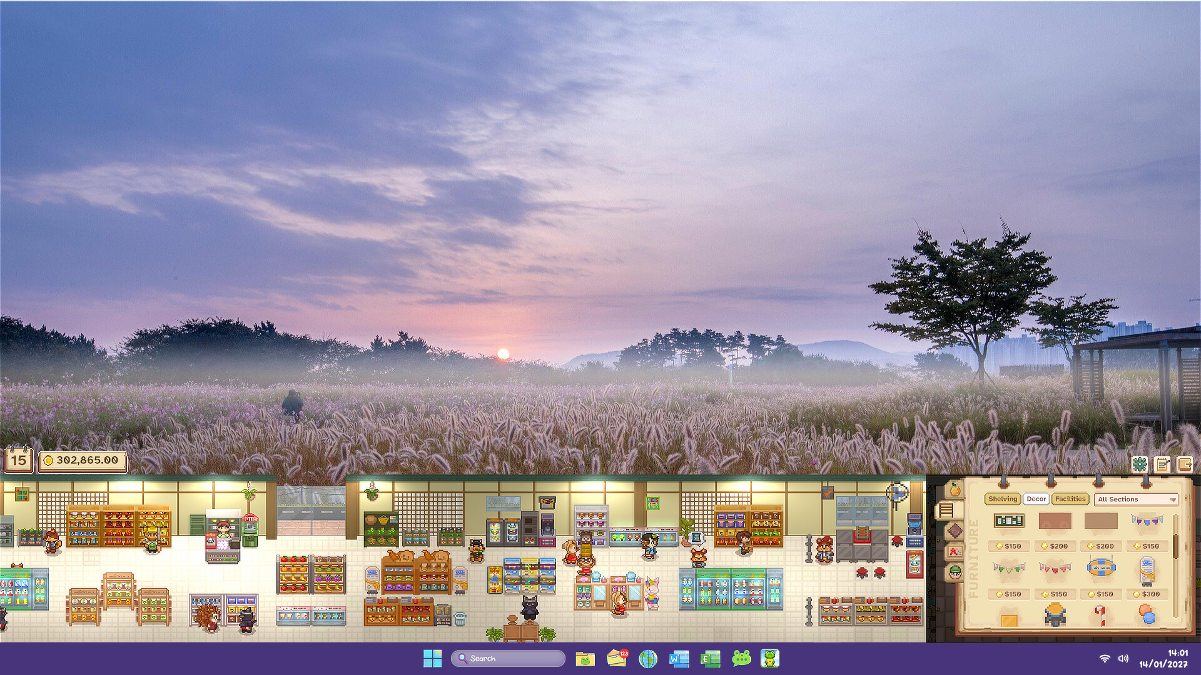Click the furniture catalog scrollbar handle
The height and width of the screenshot is (675, 1201).
[x=1175, y=546]
